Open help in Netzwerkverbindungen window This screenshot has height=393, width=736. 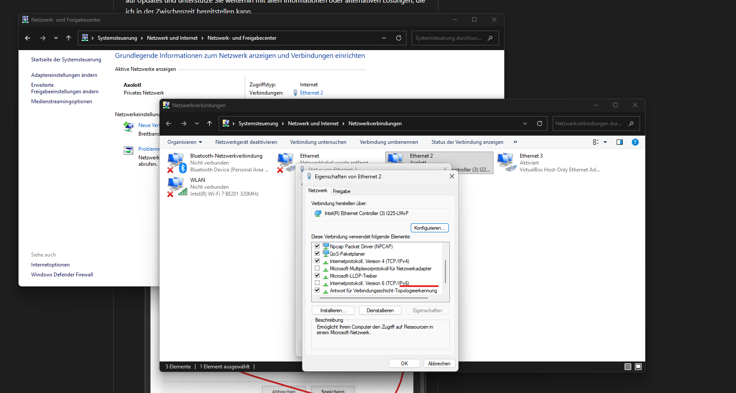click(x=635, y=142)
